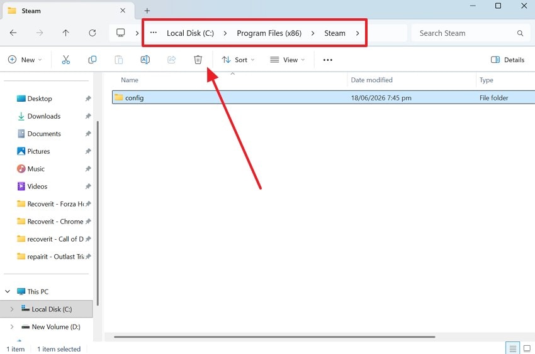This screenshot has width=535, height=354.
Task: Select the config folder row
Action: (324, 98)
